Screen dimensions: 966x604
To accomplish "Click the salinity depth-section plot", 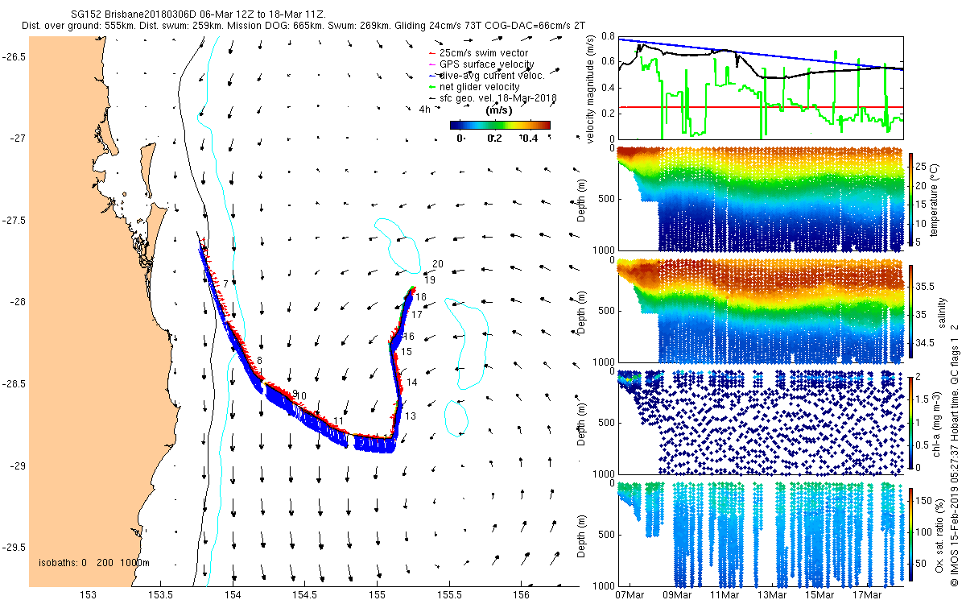I will click(760, 311).
